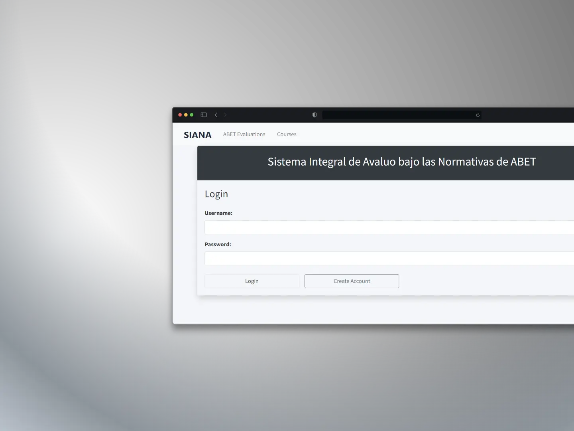Click into the Username field
The width and height of the screenshot is (574, 431).
[389, 227]
